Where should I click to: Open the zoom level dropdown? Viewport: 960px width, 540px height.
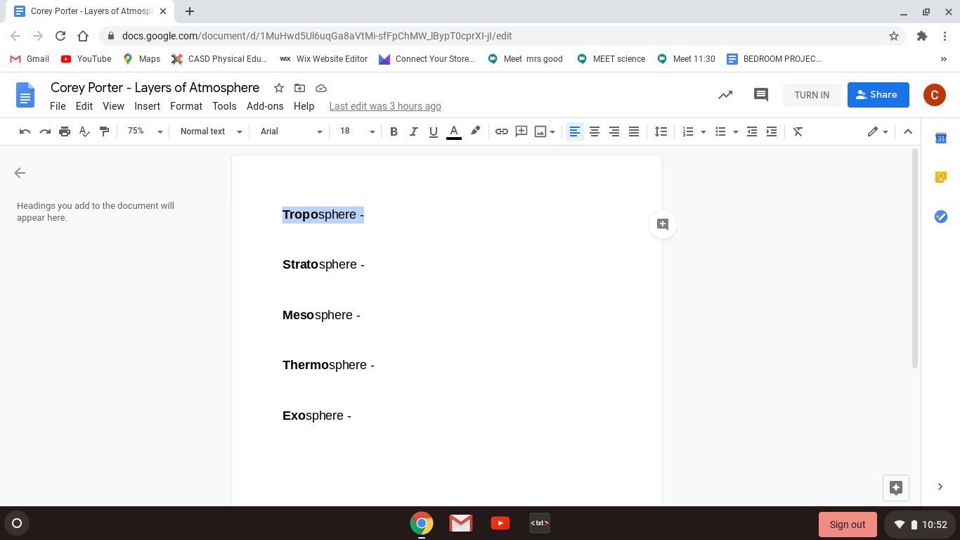click(145, 131)
